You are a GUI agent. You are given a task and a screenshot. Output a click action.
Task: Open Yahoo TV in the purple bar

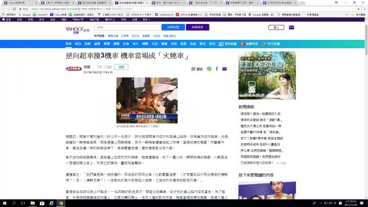click(x=78, y=19)
